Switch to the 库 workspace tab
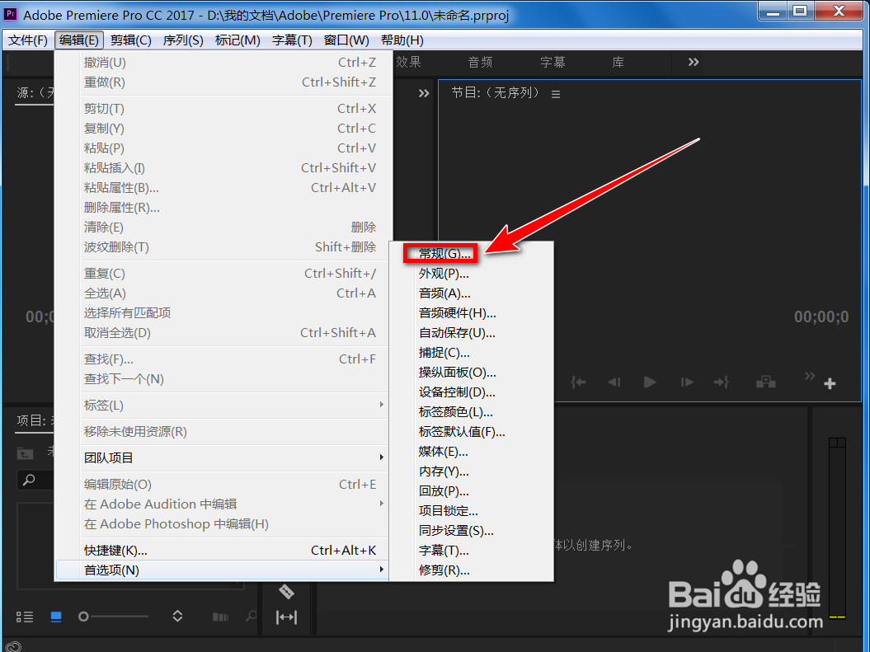870x652 pixels. pyautogui.click(x=618, y=62)
